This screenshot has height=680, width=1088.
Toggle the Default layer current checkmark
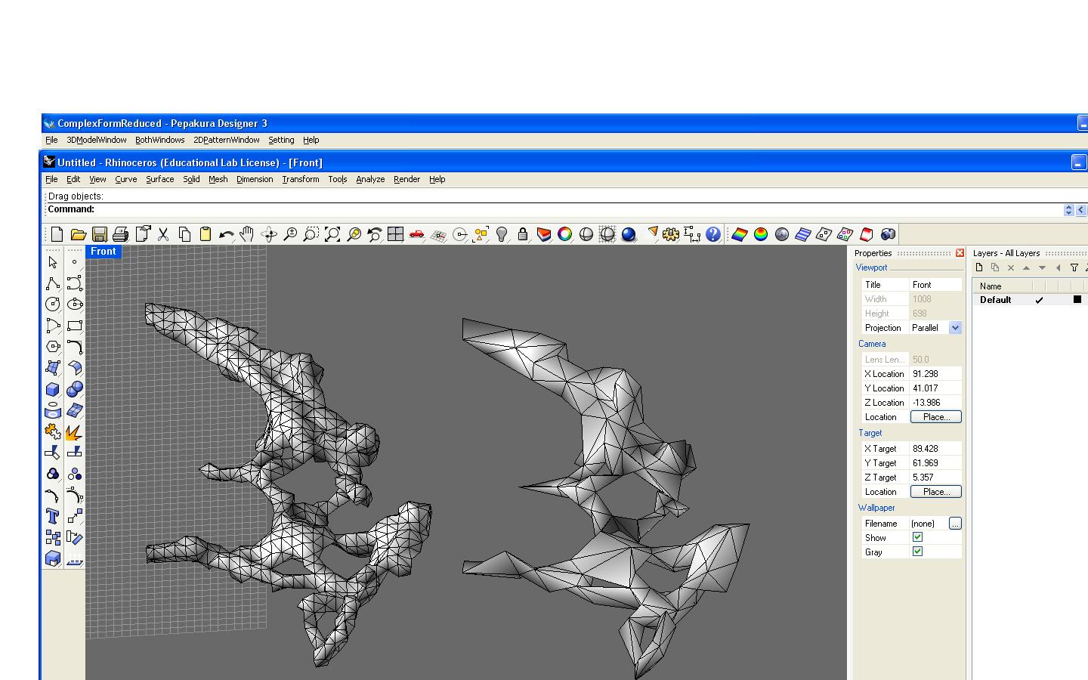(1039, 300)
